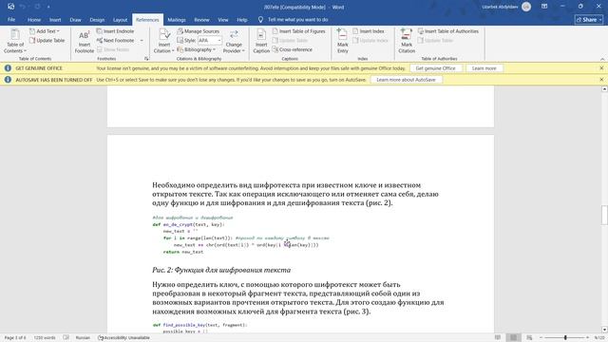Click zoom out minus button

(541, 338)
